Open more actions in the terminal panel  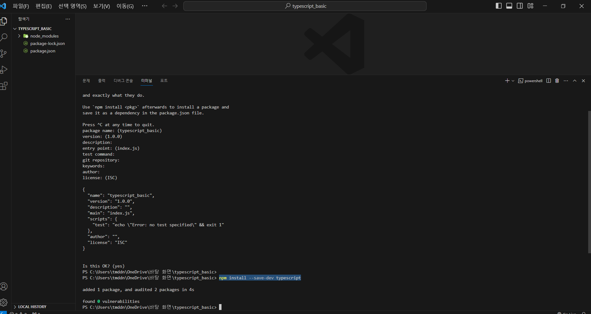(x=566, y=81)
